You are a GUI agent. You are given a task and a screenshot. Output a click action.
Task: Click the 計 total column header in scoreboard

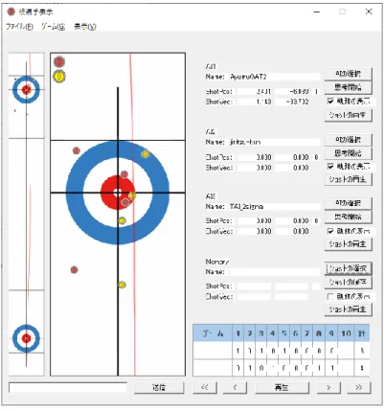click(362, 333)
